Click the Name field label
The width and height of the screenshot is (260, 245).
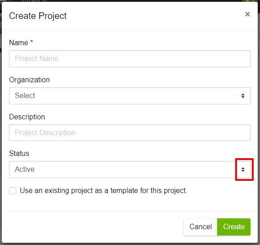click(x=19, y=42)
